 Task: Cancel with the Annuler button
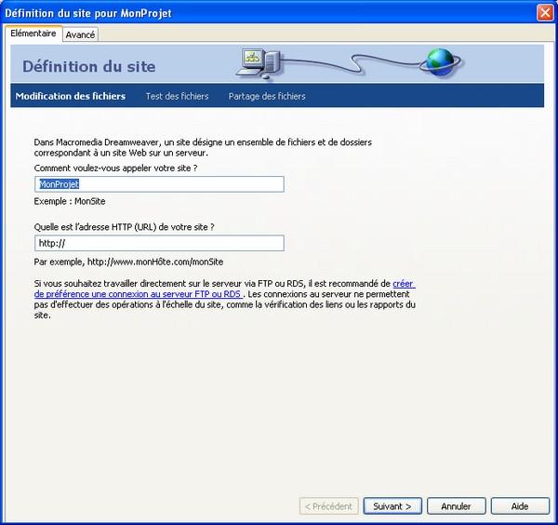(x=457, y=506)
